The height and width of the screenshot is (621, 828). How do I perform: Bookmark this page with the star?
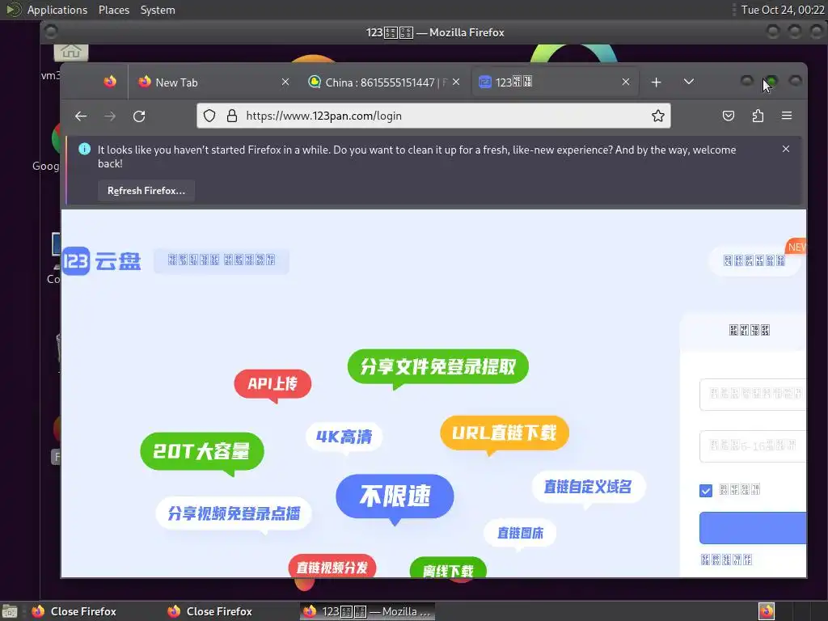pos(658,116)
